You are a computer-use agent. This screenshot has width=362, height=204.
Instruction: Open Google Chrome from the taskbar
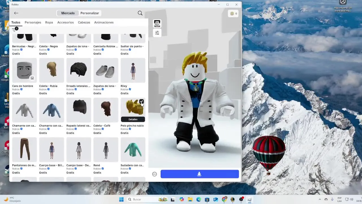click(x=224, y=199)
